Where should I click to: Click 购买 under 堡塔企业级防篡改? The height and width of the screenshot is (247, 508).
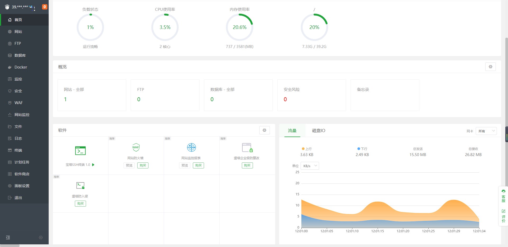point(247,165)
